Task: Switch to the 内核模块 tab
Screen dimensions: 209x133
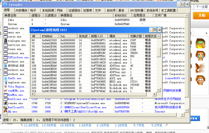Action: click(x=21, y=10)
